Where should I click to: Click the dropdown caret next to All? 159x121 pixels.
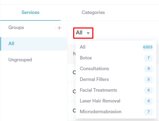click(x=88, y=33)
